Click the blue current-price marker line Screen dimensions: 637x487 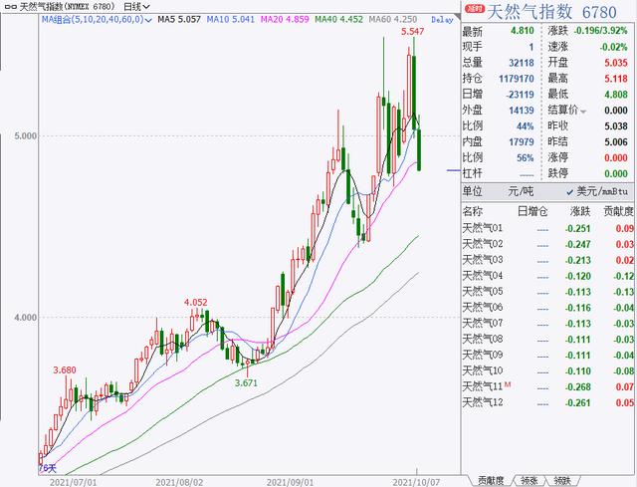454,170
